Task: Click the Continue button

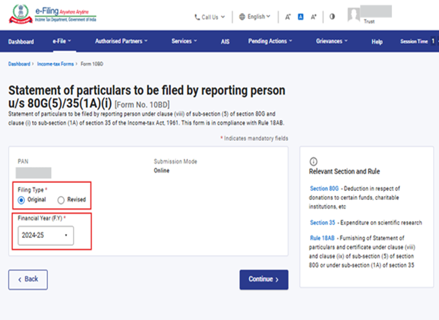Action: tap(264, 279)
